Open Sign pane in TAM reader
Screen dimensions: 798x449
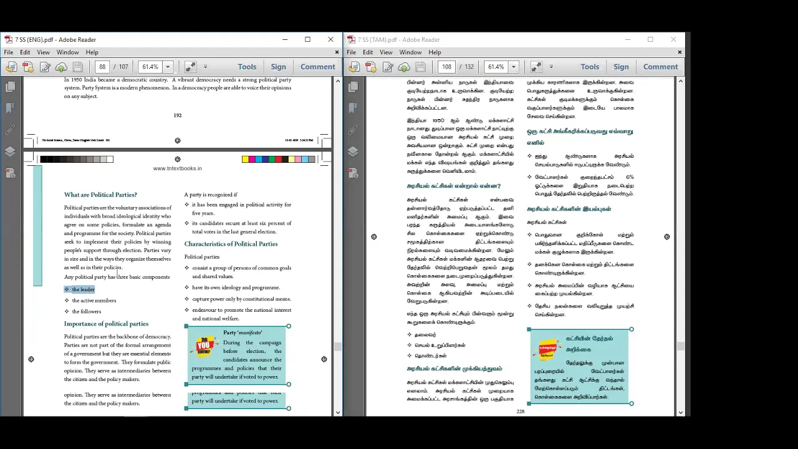(621, 67)
